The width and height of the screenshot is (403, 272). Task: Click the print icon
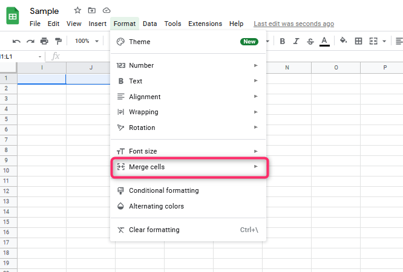[x=44, y=41]
